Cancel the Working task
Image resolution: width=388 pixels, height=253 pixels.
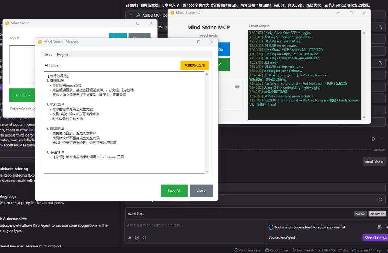coord(360,214)
